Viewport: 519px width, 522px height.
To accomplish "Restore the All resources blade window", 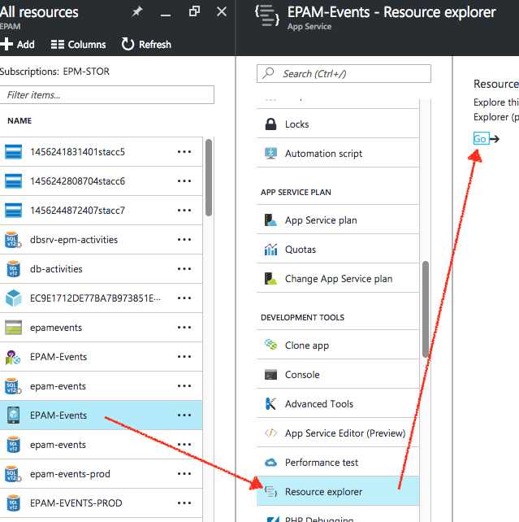I will click(194, 11).
